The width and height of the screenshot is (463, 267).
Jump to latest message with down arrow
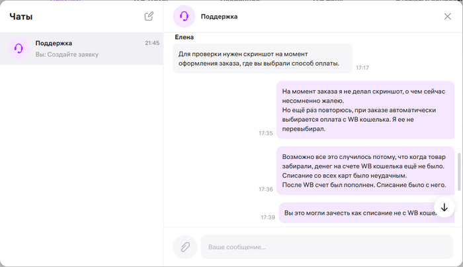click(x=444, y=207)
